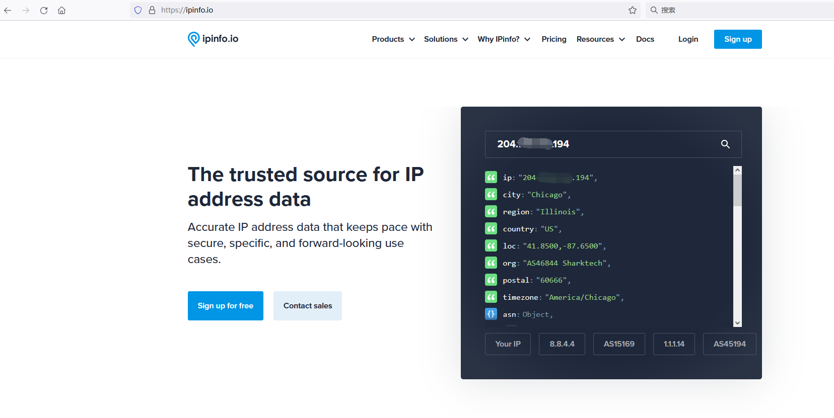Go to the Pricing page

pos(554,39)
